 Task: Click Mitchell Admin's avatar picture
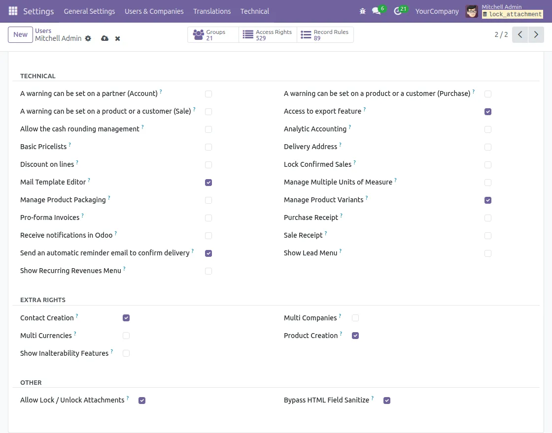coord(472,11)
